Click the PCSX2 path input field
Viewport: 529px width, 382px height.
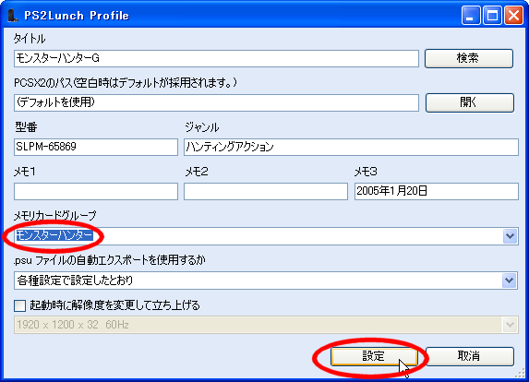(216, 102)
